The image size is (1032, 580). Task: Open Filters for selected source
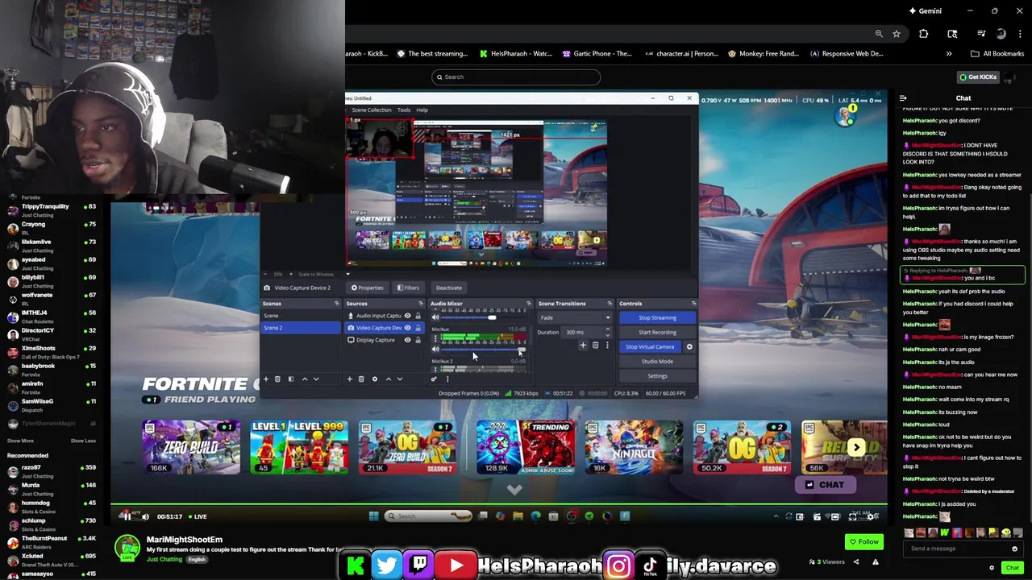click(x=408, y=288)
